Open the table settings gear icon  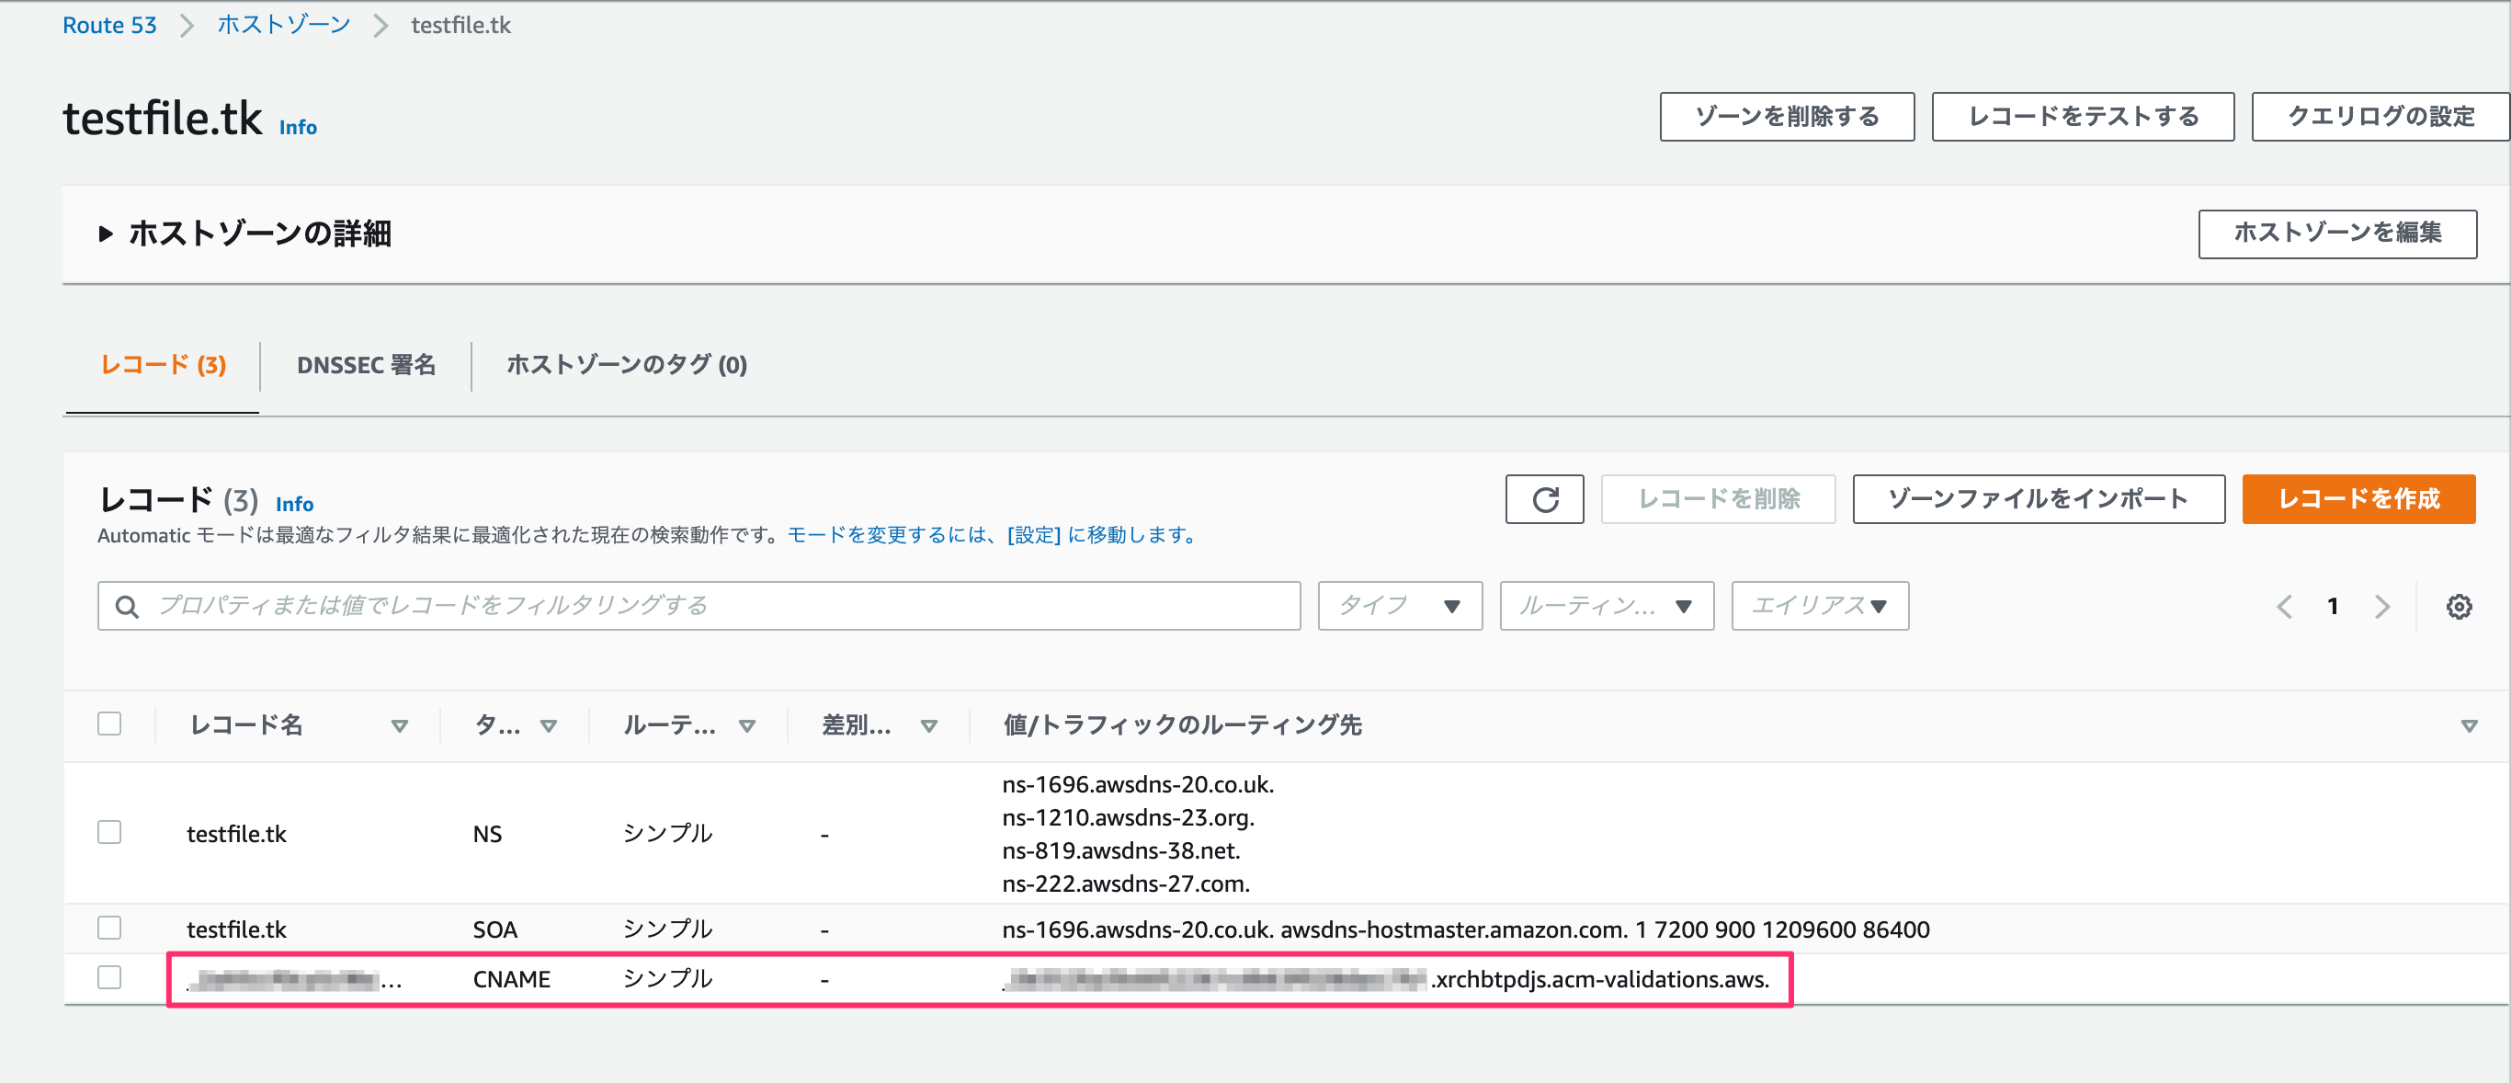tap(2460, 605)
